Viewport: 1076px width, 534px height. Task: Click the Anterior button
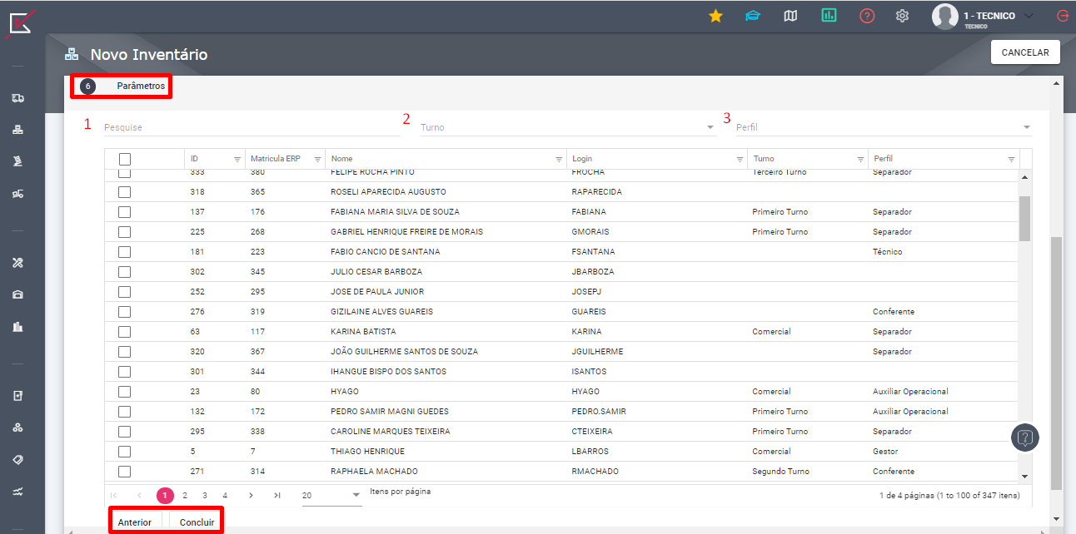[135, 522]
